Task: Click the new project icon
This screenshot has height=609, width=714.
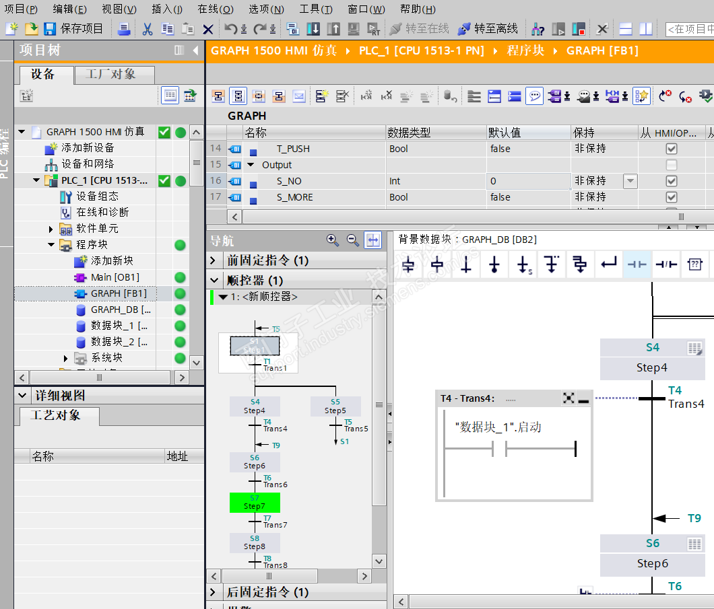Action: click(11, 29)
